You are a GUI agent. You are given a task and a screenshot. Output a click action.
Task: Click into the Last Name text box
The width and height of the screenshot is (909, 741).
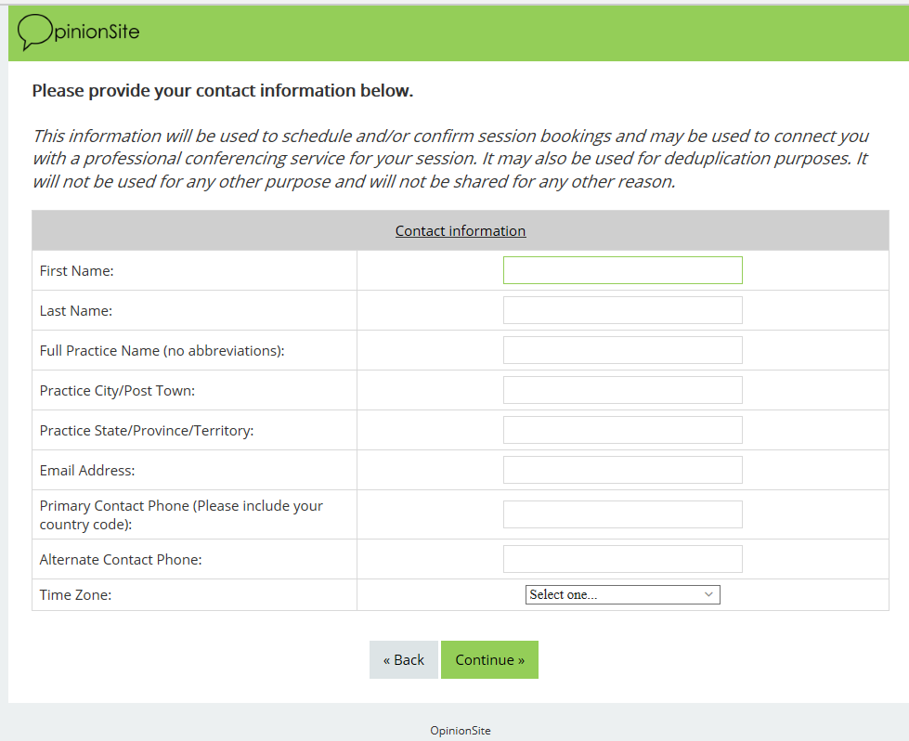tap(622, 310)
